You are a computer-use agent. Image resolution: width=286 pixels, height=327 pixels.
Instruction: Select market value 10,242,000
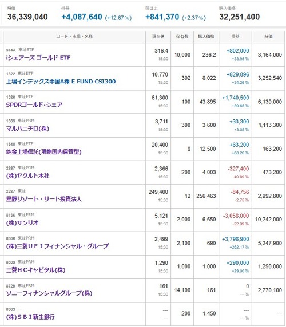click(268, 220)
